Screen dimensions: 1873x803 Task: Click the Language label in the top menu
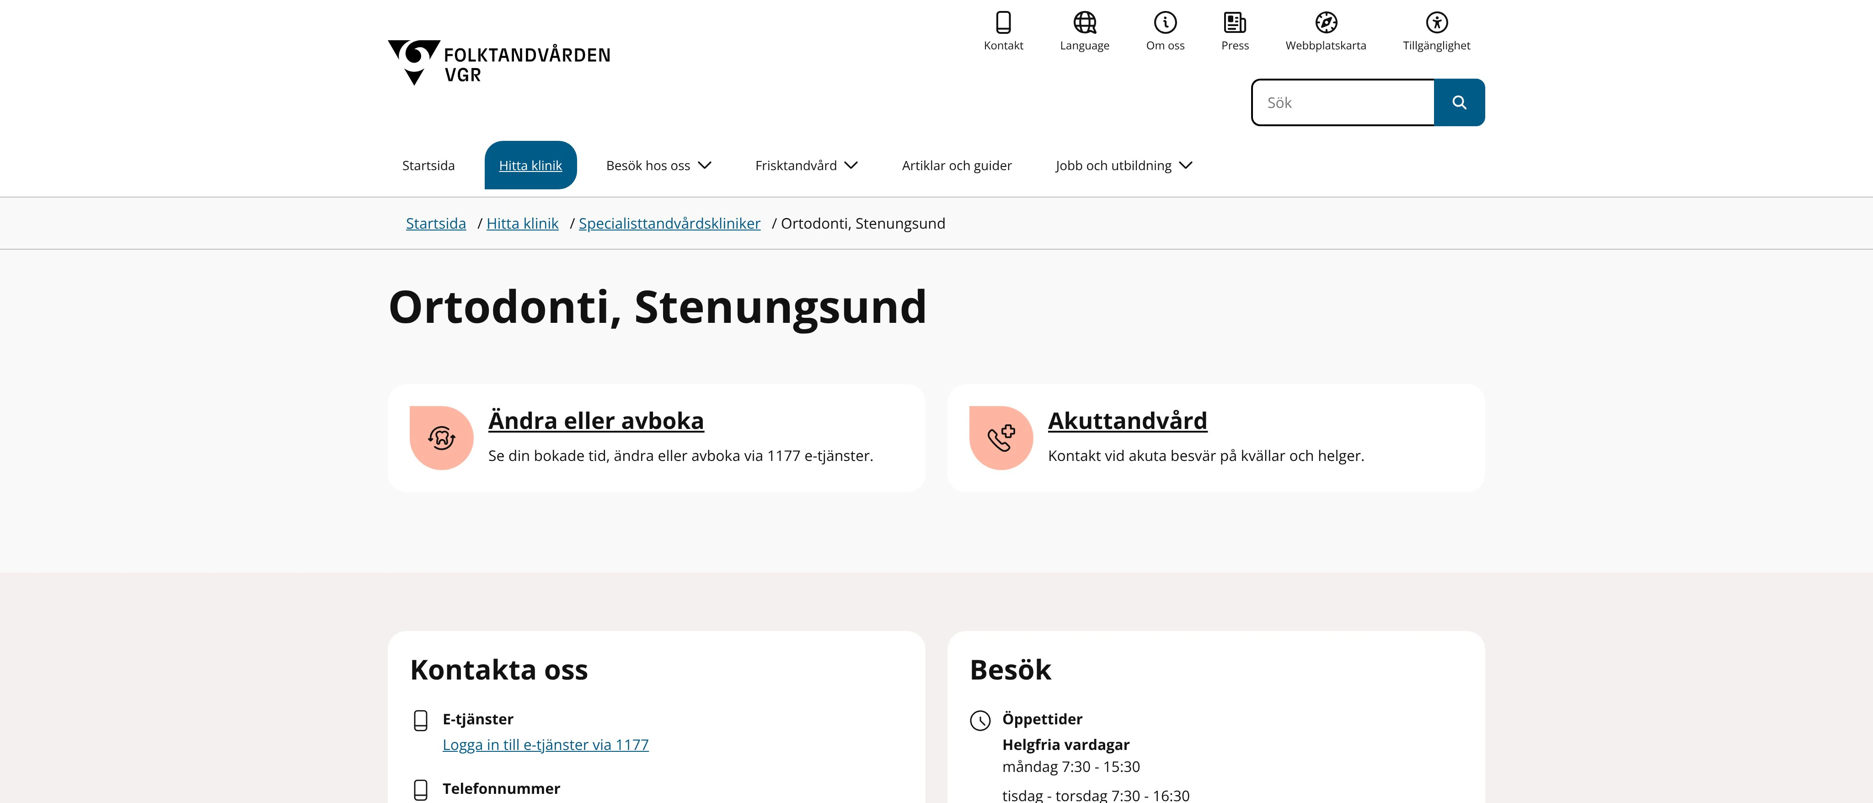coord(1084,45)
